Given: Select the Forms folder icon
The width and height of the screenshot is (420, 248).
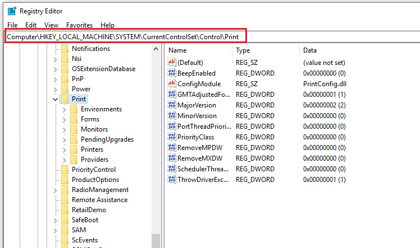Looking at the screenshot, I should coord(74,119).
